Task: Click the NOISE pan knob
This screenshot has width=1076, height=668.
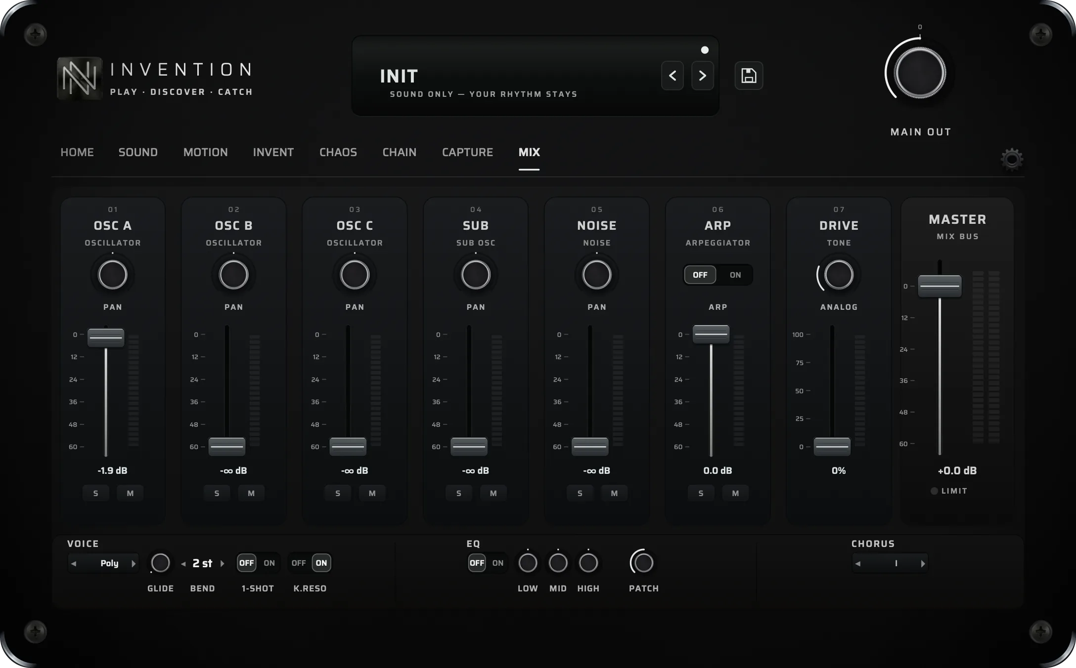Action: click(597, 275)
